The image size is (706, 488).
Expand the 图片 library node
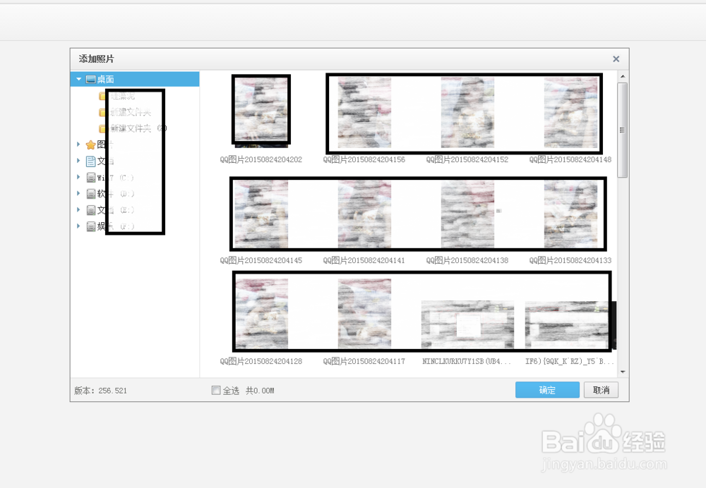point(78,145)
